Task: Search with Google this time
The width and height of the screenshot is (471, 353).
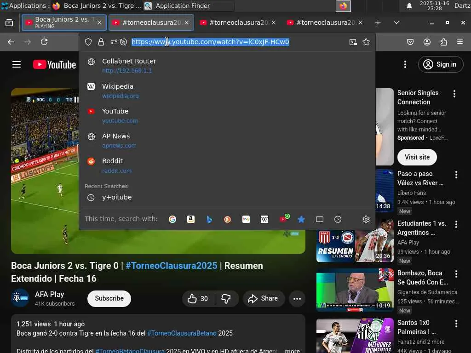Action: [172, 219]
